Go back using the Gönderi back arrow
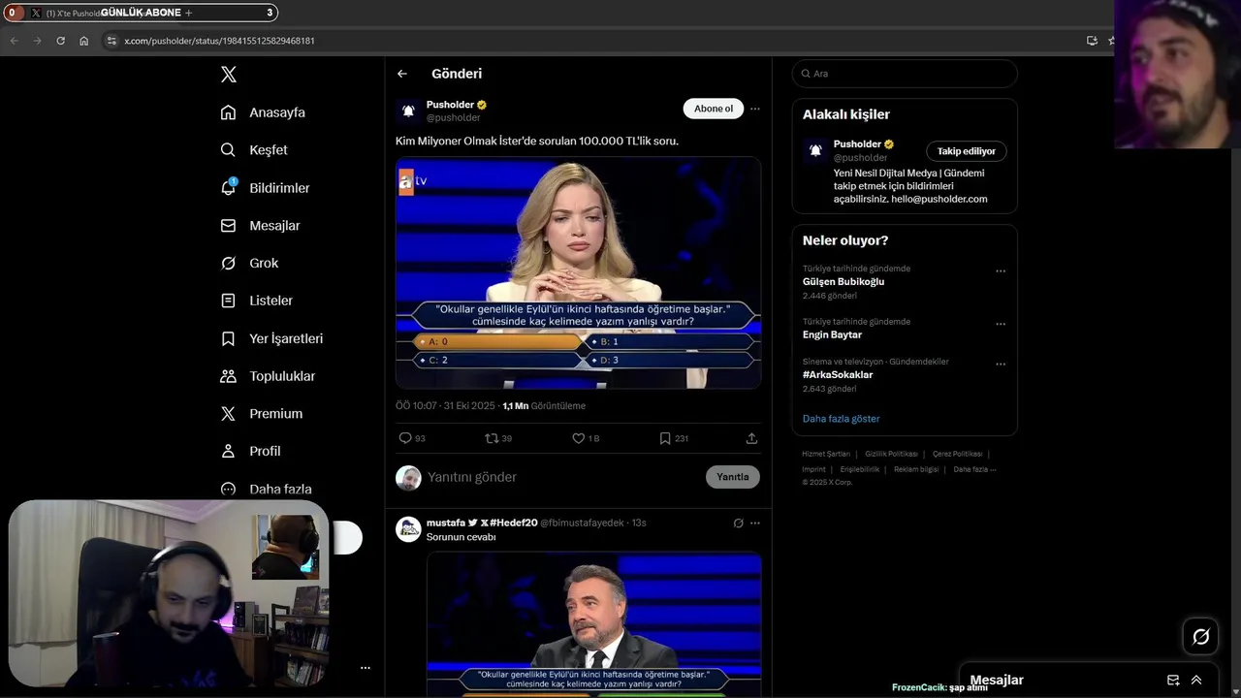 coord(402,74)
